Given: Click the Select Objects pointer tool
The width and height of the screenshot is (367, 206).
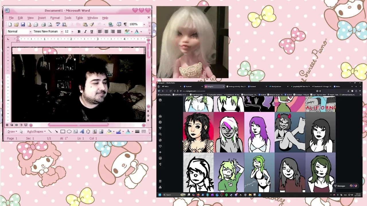Looking at the screenshot, I should 21,132.
